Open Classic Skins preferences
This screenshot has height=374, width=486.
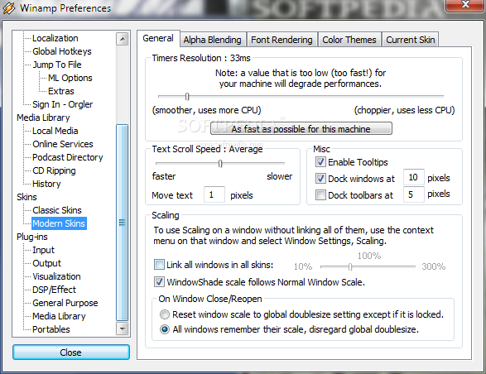tap(57, 210)
